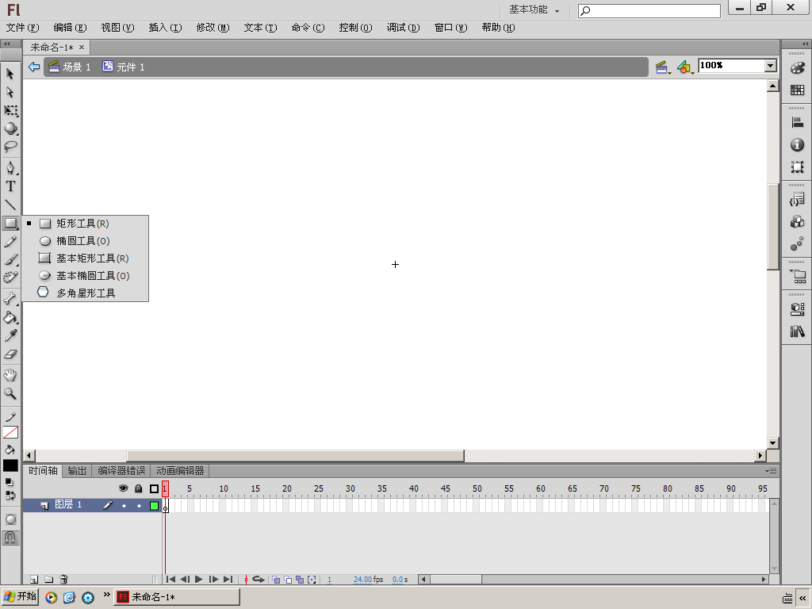Open 基本功能 workspace dropdown
This screenshot has width=812, height=609.
(534, 10)
